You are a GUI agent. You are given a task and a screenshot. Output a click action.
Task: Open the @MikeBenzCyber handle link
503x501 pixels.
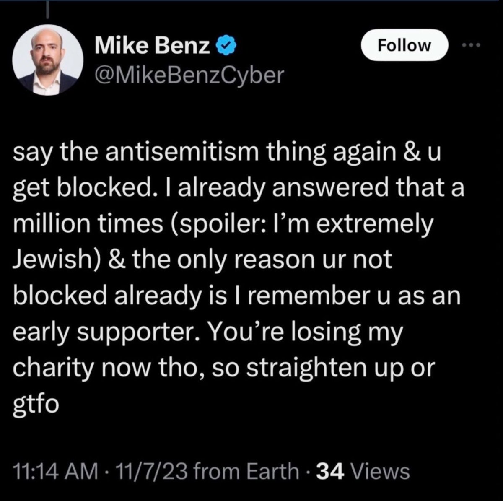[x=189, y=75]
